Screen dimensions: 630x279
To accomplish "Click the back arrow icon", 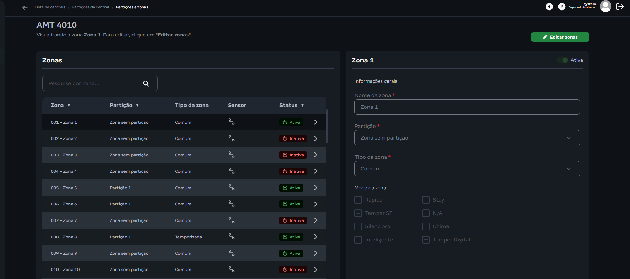I will pyautogui.click(x=25, y=7).
